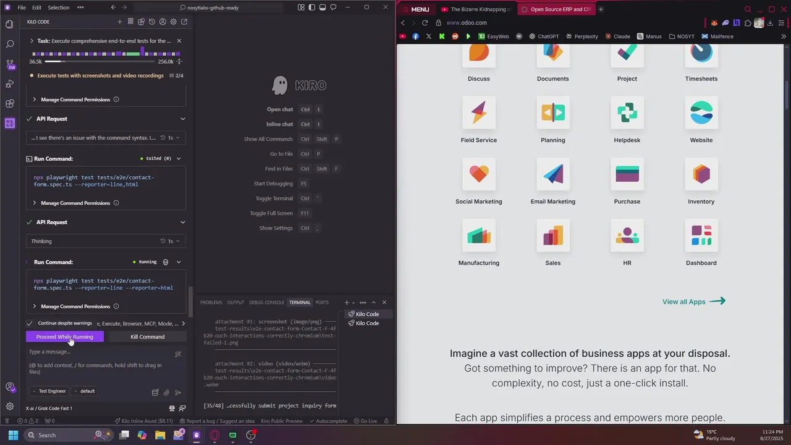
Task: Open Manage gear at bottom of activity bar
Action: click(x=9, y=406)
